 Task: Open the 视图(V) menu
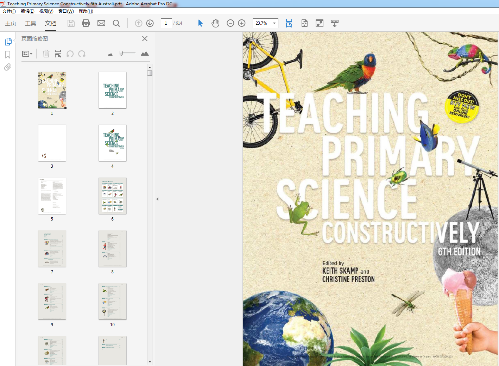point(46,11)
